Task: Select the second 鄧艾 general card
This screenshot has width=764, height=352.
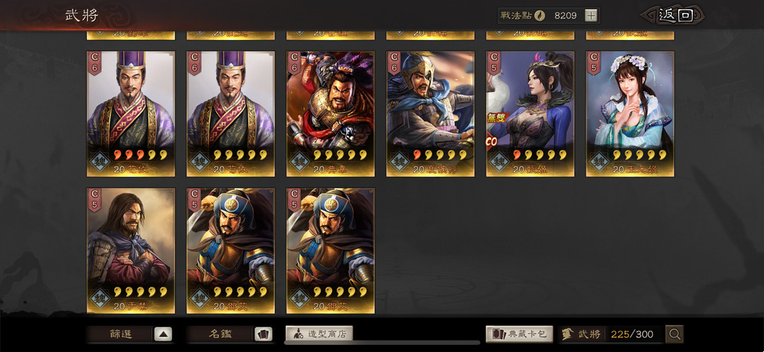Action: pos(330,251)
